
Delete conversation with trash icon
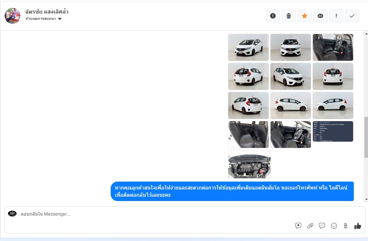pyautogui.click(x=289, y=16)
